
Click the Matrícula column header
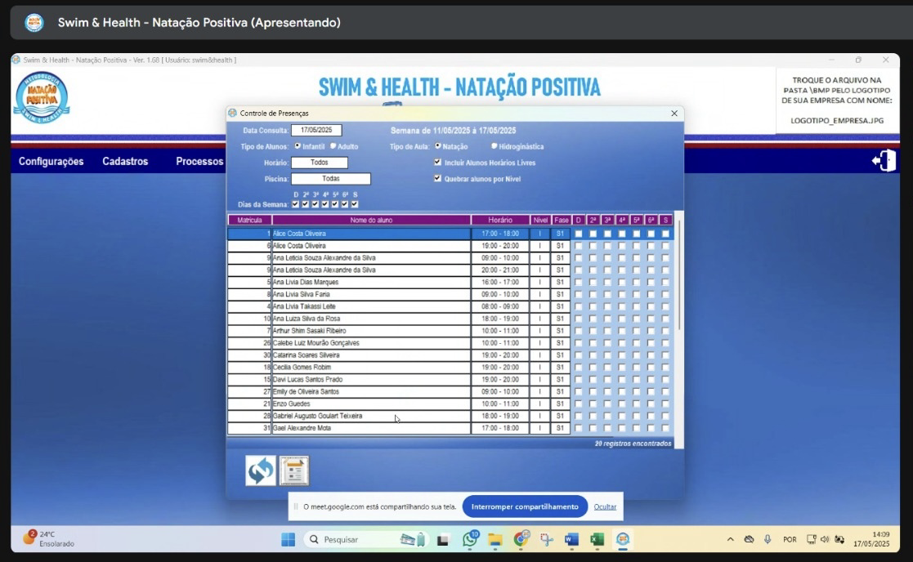pyautogui.click(x=250, y=220)
